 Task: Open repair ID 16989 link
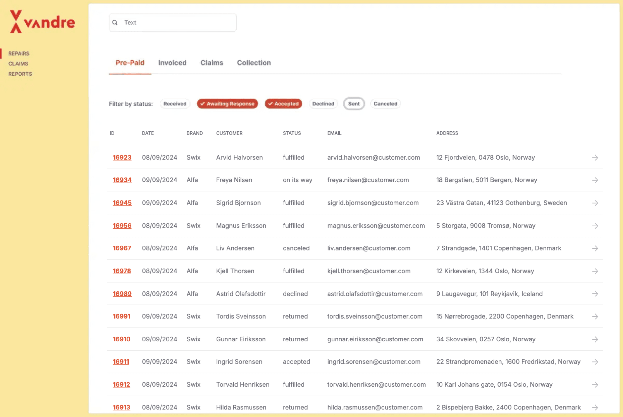coord(122,294)
